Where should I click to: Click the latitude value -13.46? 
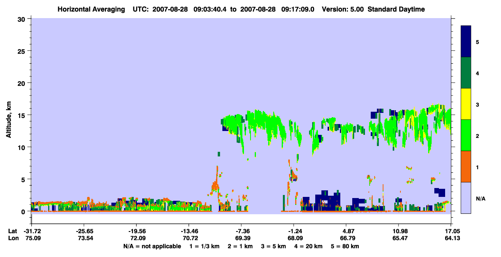click(189, 231)
